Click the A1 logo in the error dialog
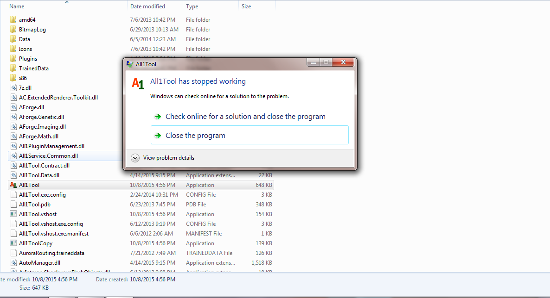Image resolution: width=550 pixels, height=298 pixels. [x=138, y=83]
